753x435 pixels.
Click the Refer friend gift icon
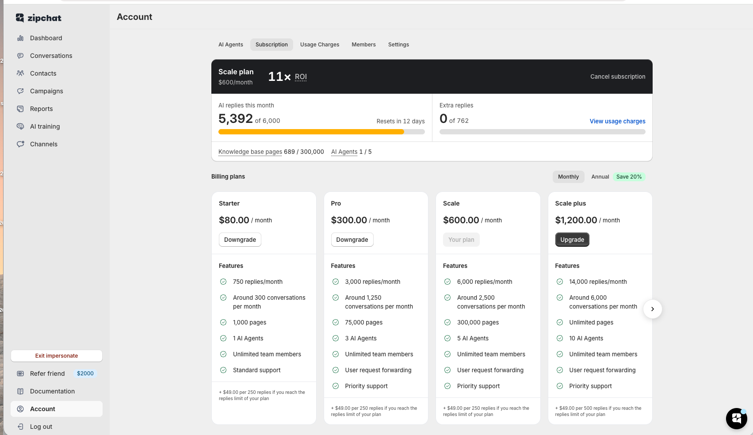[x=20, y=374]
